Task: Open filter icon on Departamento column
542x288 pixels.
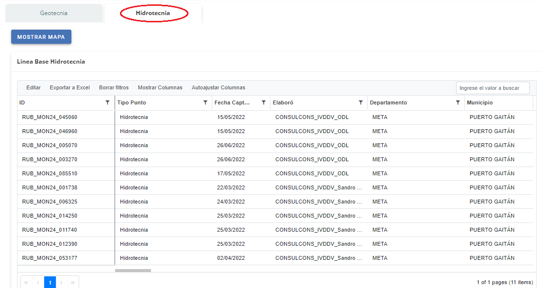Action: pos(457,103)
